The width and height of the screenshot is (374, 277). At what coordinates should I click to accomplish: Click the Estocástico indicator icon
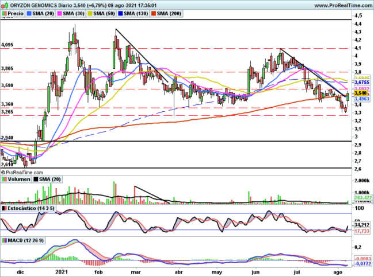point(5,208)
